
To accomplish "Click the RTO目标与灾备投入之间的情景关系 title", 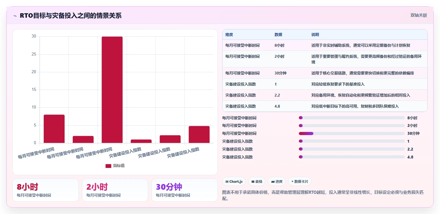I will pos(71,16).
